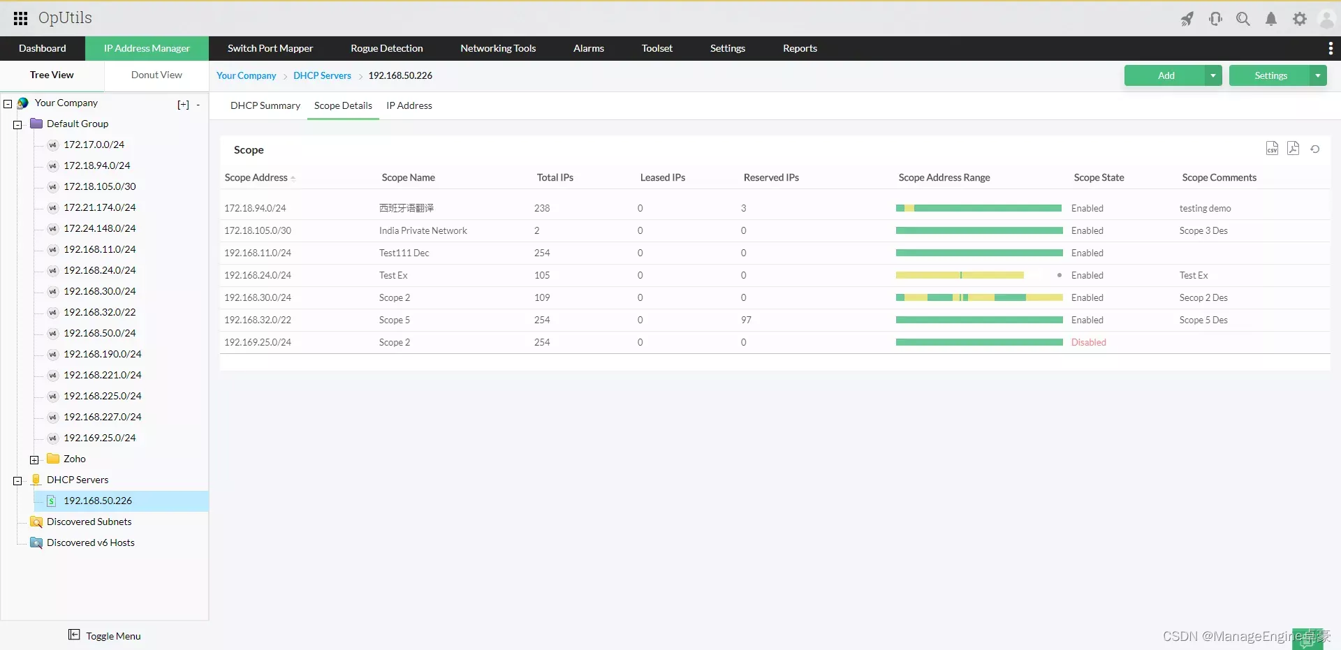This screenshot has height=650, width=1341.
Task: Open the notifications bell
Action: pos(1271,19)
